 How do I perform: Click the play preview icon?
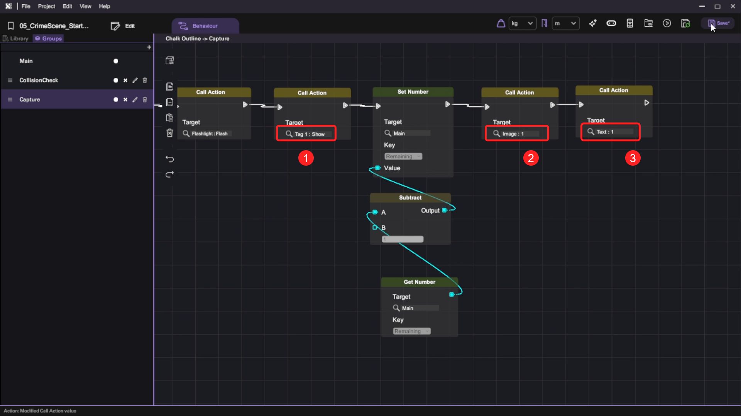(x=667, y=23)
